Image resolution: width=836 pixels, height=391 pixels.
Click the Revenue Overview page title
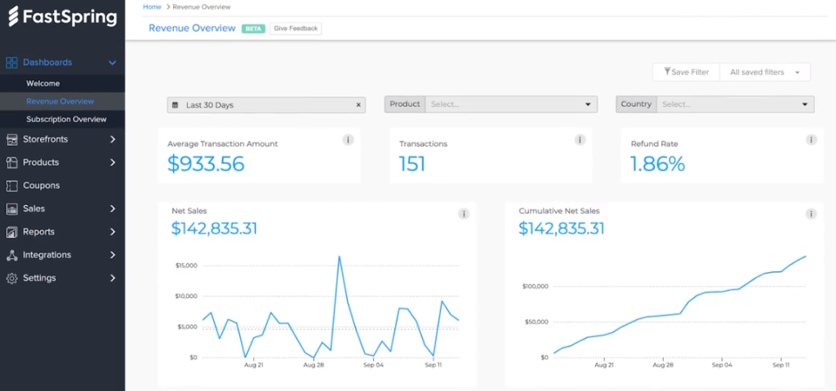192,29
